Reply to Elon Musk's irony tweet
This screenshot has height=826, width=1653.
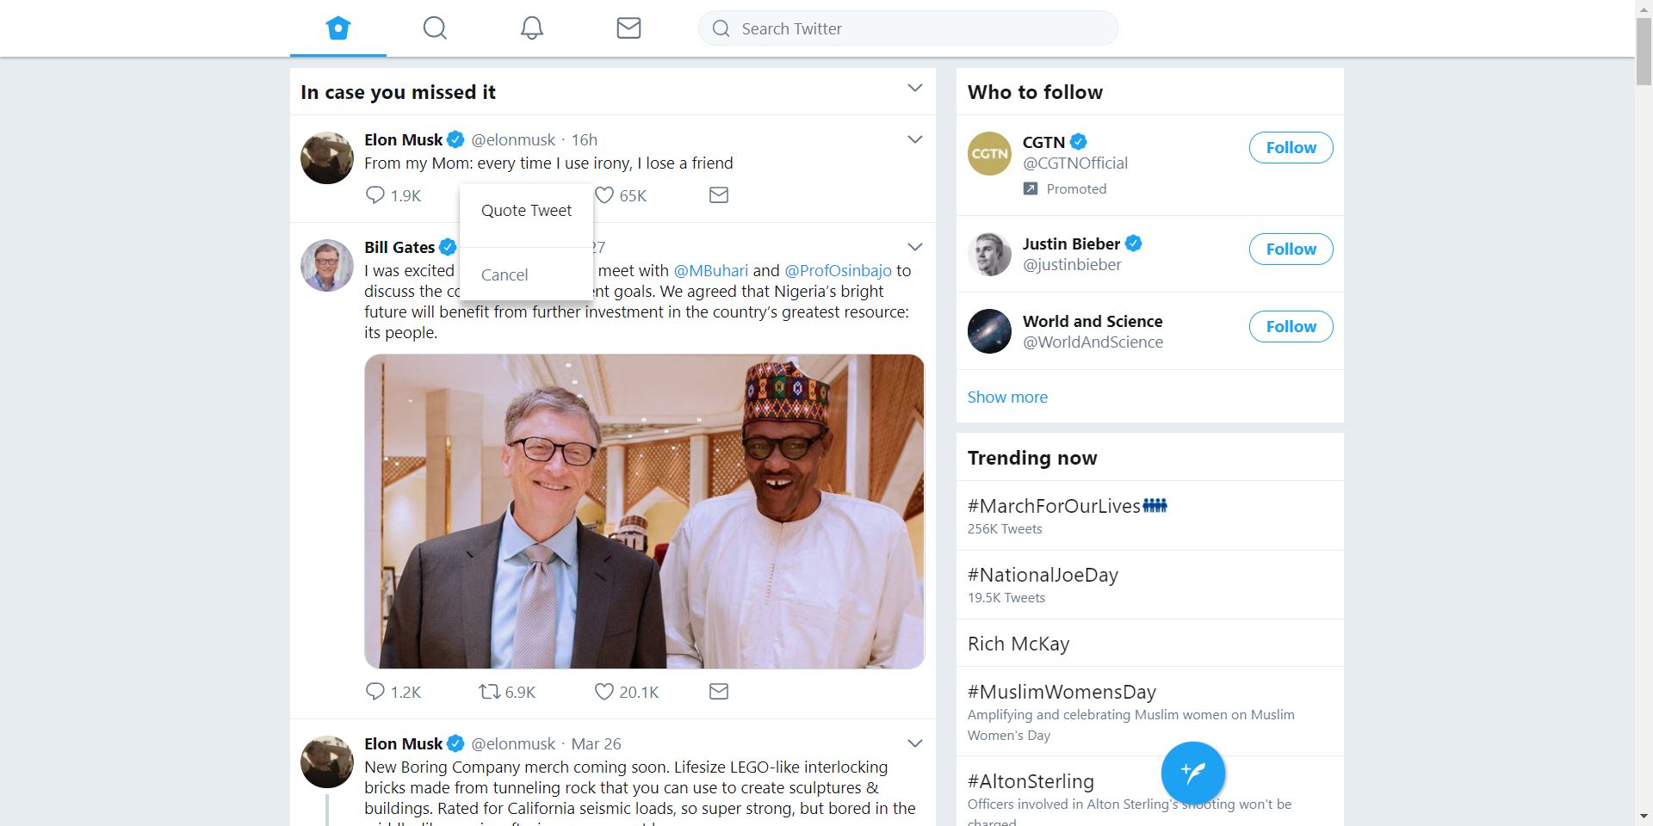pos(375,195)
